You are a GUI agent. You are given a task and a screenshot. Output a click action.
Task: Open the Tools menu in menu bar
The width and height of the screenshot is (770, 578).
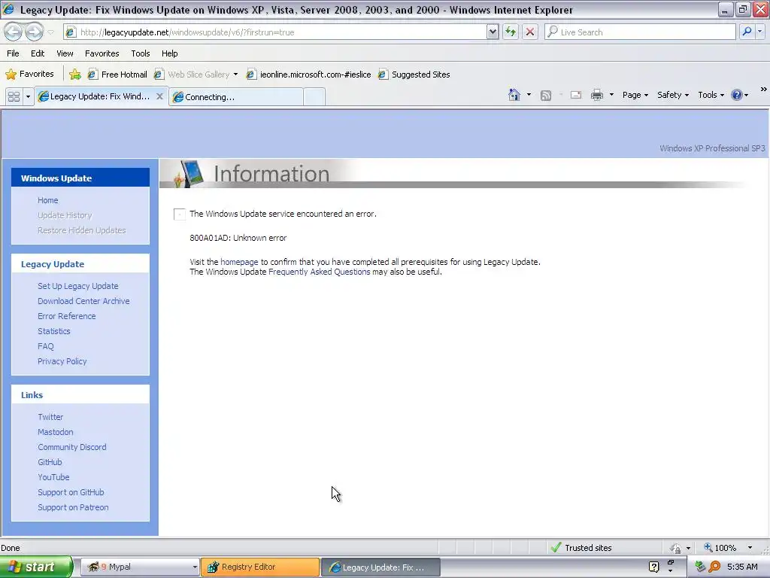click(x=141, y=53)
